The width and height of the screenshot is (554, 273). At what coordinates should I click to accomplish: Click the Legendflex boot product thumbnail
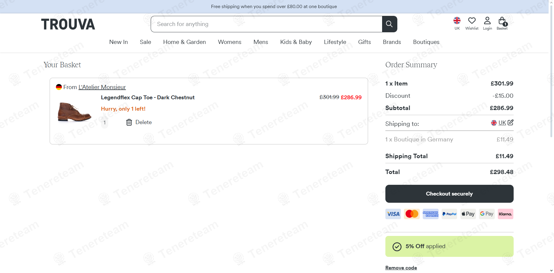point(74,112)
